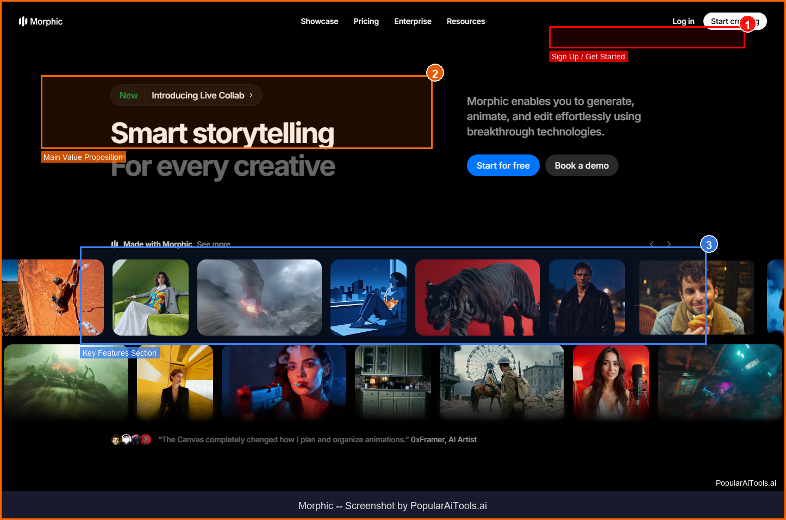Select Enterprise in the top navigation

(413, 21)
